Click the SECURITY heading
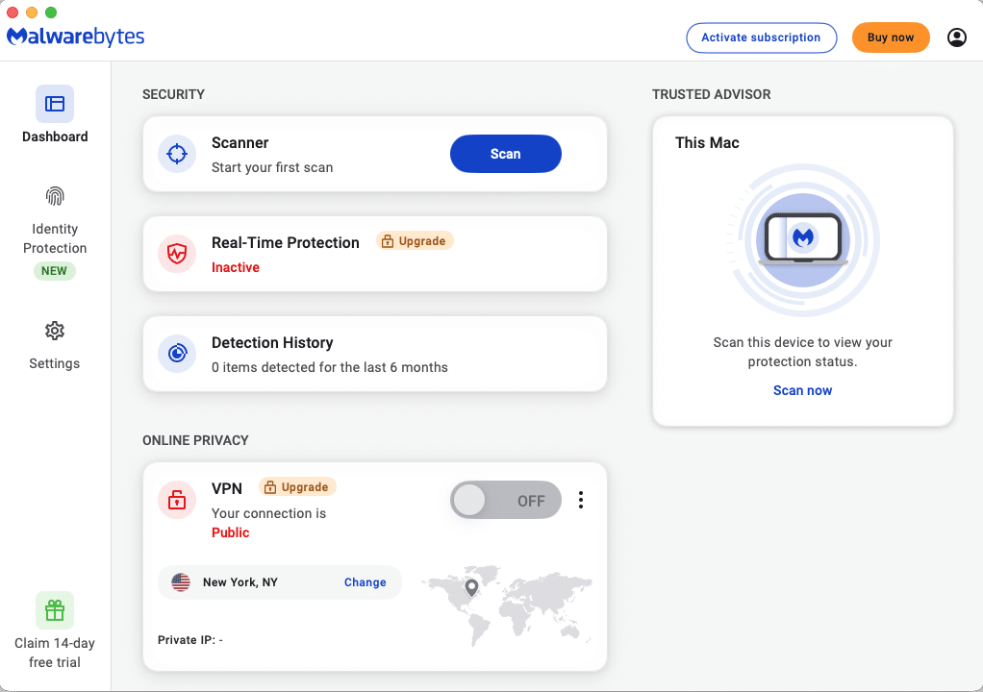This screenshot has width=983, height=692. tap(174, 94)
